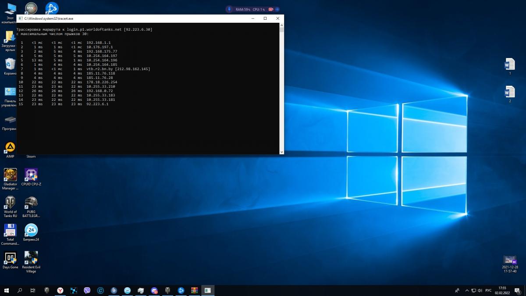Open the Resident Evil Village shortcut

[31, 258]
